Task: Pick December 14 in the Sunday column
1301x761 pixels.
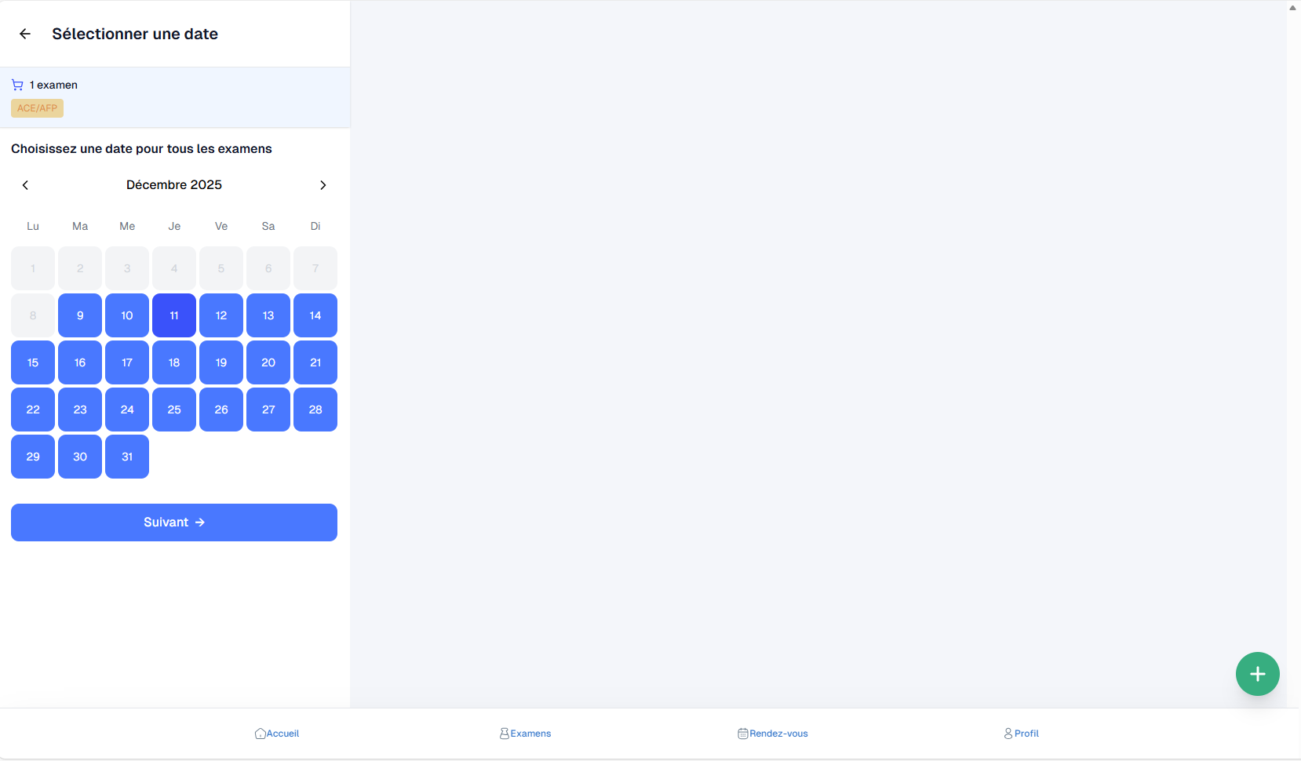Action: point(315,315)
